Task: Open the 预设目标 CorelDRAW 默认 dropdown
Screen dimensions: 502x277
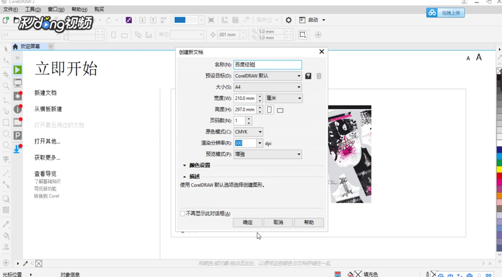Action: (x=268, y=76)
